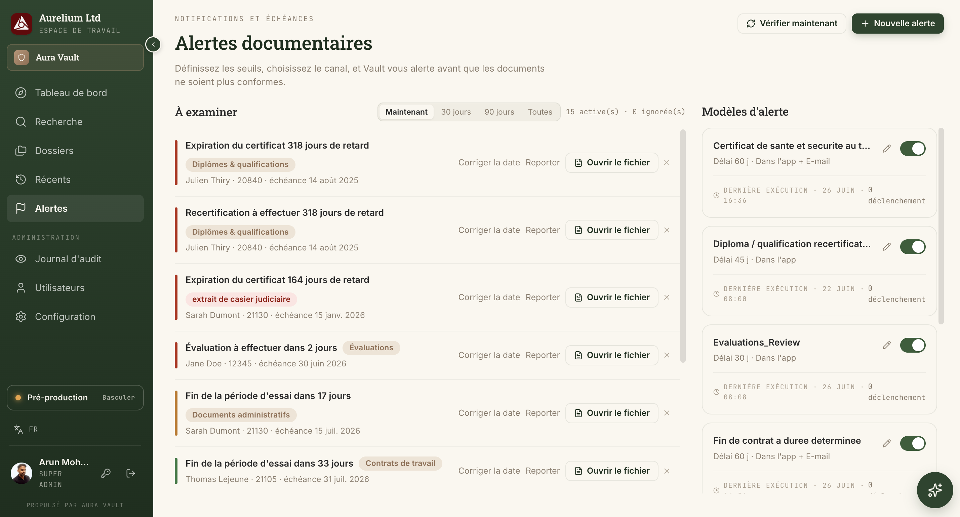Click Vérifier maintenant button
This screenshot has height=517, width=960.
[792, 24]
